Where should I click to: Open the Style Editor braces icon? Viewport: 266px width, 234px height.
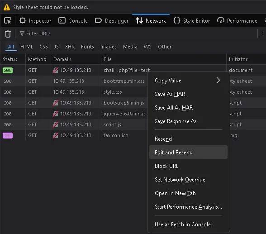coord(177,20)
